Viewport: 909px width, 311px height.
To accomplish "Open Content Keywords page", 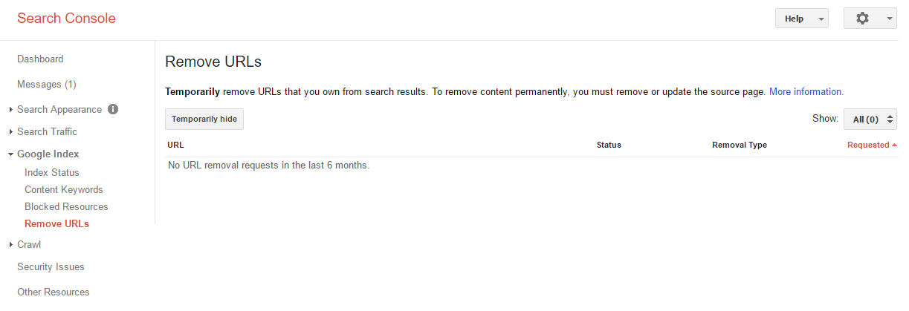I will tap(64, 189).
